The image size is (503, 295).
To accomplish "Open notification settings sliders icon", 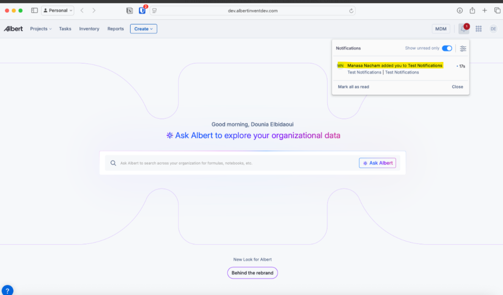I will 463,48.
